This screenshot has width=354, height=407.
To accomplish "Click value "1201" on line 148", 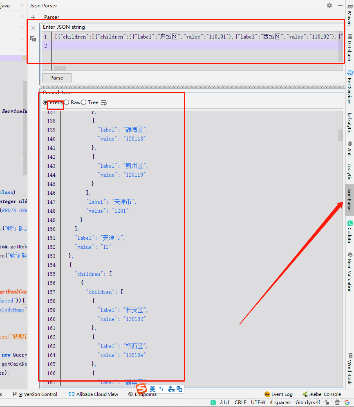I will pyautogui.click(x=121, y=211).
